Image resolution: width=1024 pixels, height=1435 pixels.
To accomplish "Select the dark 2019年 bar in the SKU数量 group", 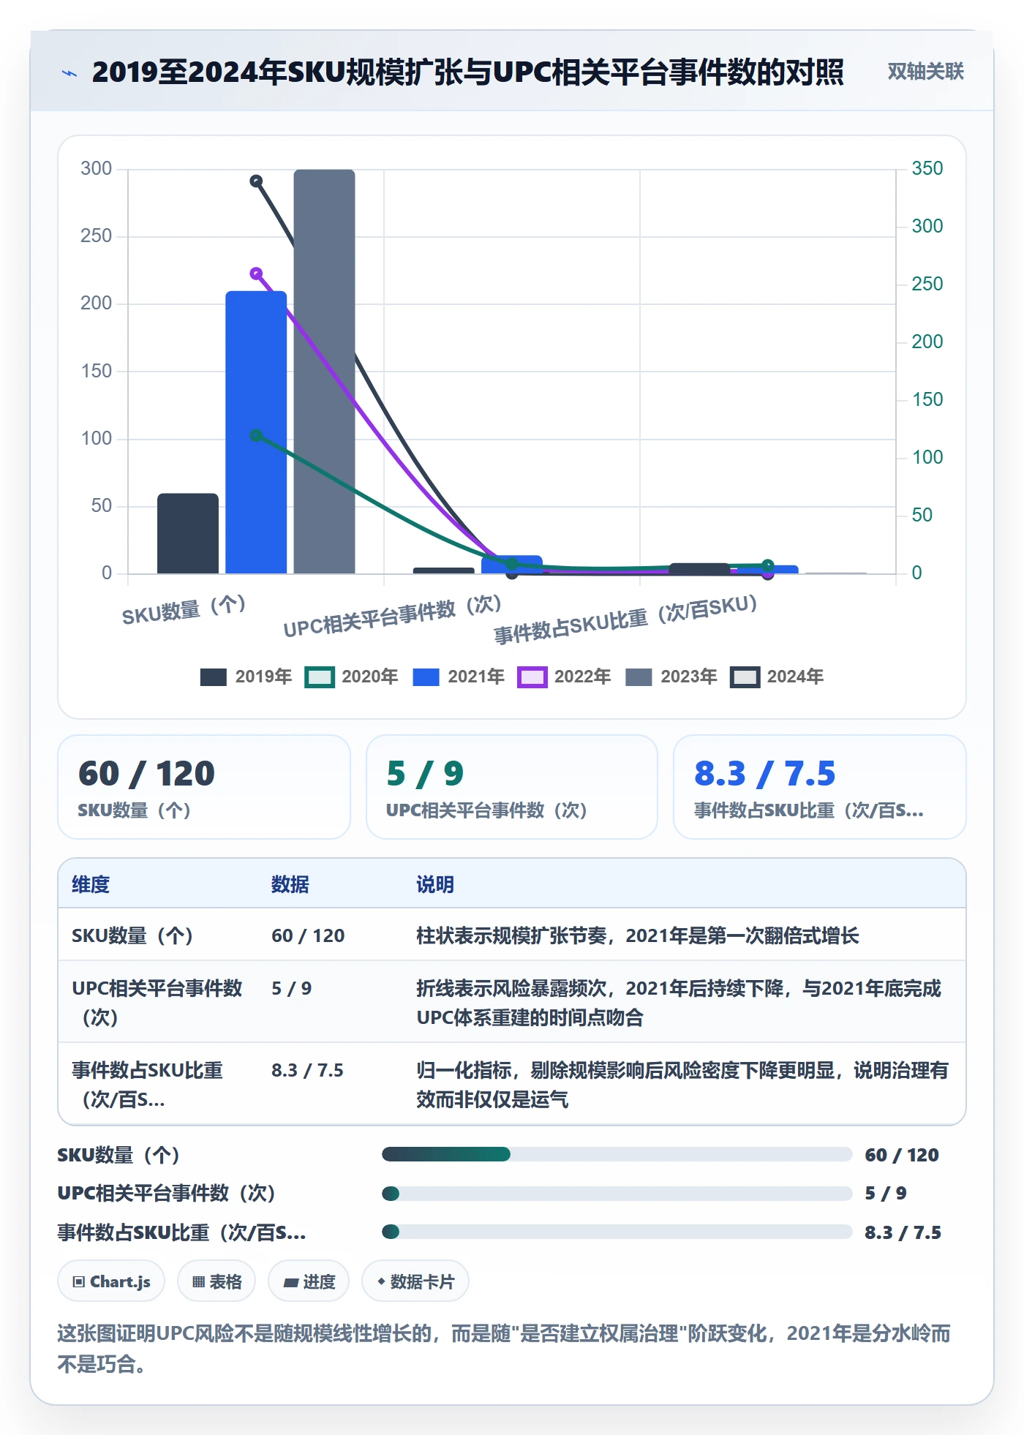I will 188,533.
